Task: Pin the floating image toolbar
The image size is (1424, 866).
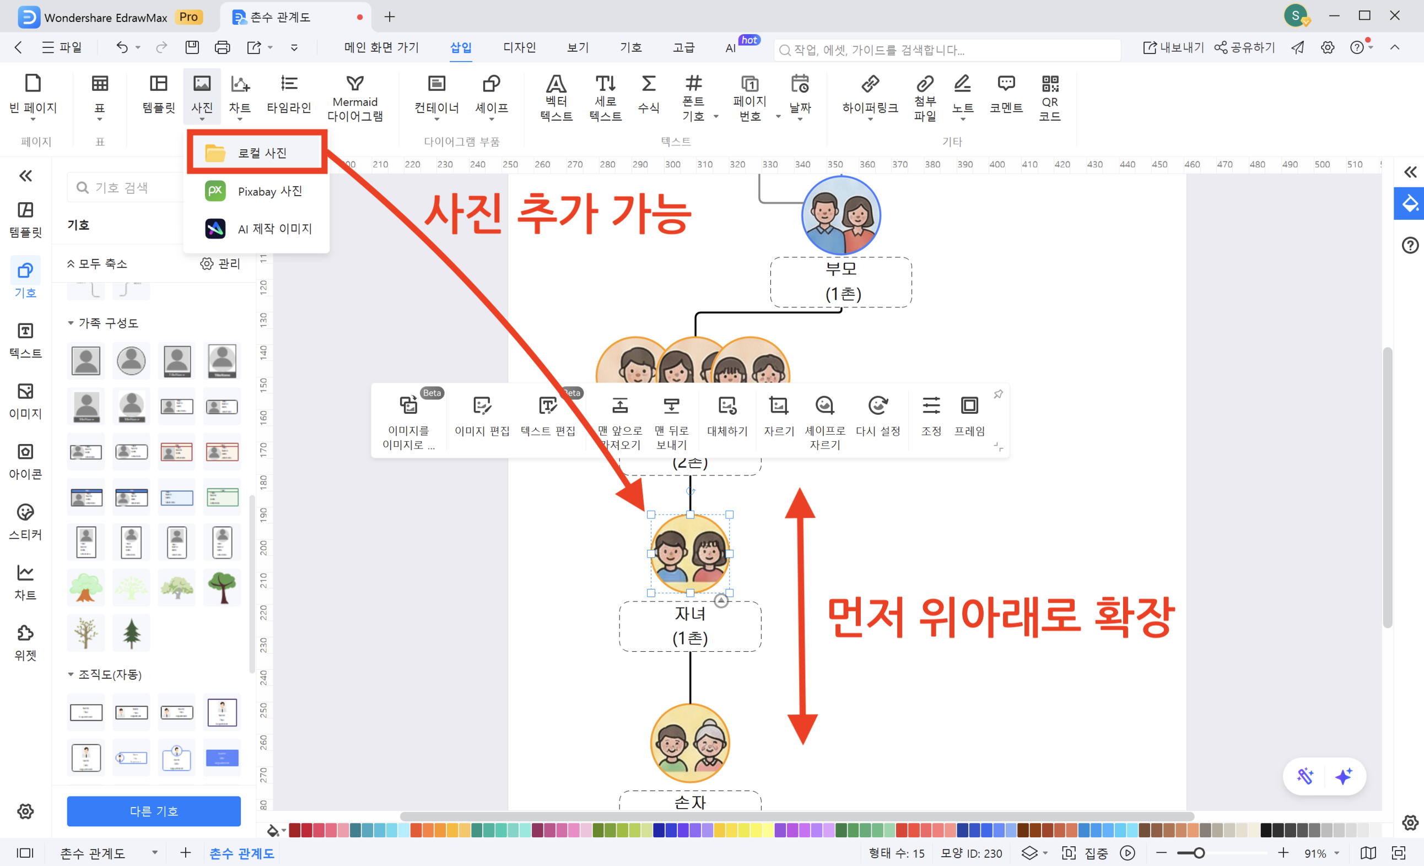Action: [x=998, y=394]
